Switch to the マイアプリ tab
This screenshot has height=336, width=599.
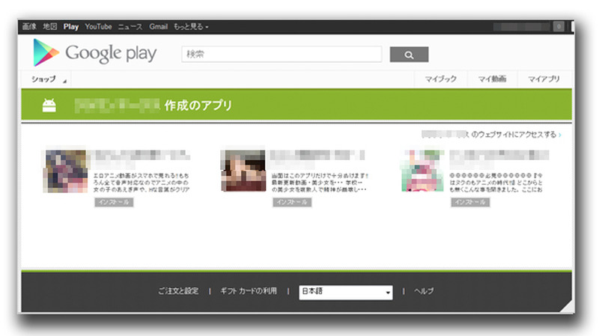pyautogui.click(x=544, y=79)
